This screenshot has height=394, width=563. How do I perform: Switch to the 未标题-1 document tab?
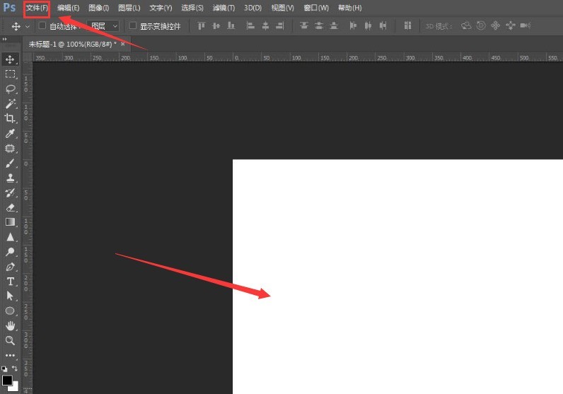coord(71,44)
